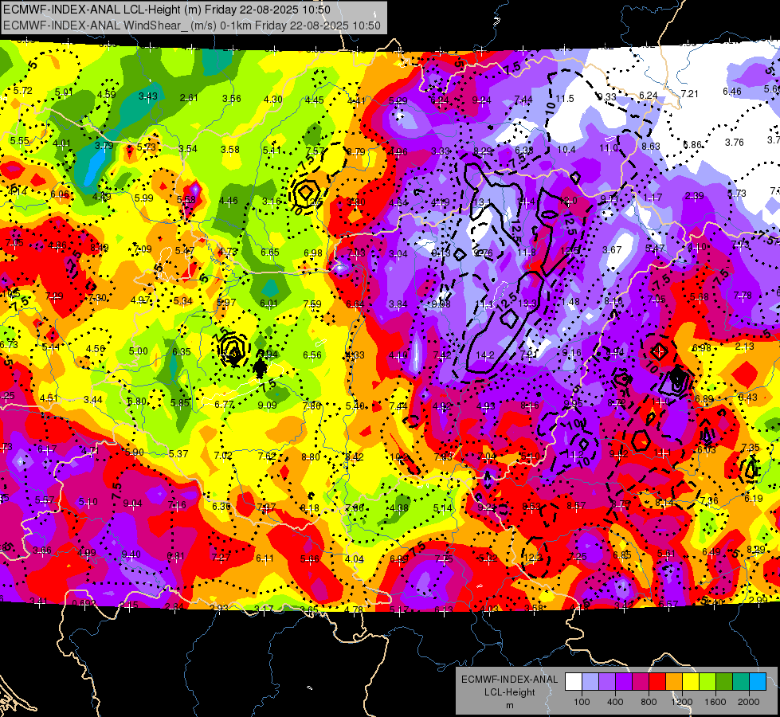Click the wind shear value 4.30
Screen dimensions: 780x717
[273, 100]
